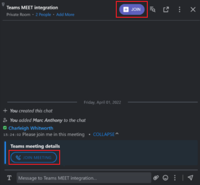The image size is (200, 185).
Task: Open Charleigh Whitworth's profile name
Action: click(x=31, y=128)
